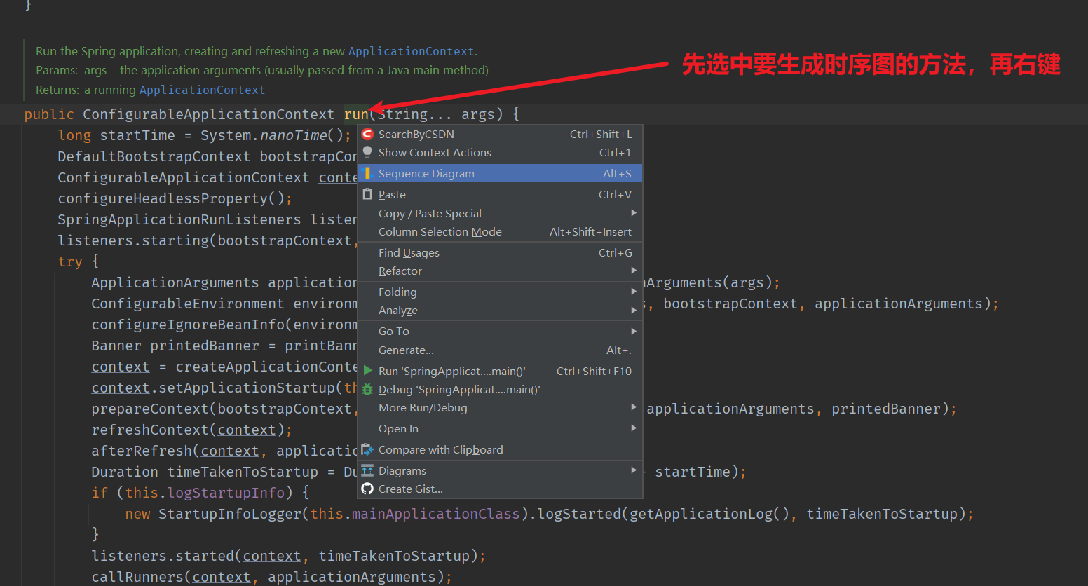
Task: Click the GitHub icon beside Create Gist
Action: (x=367, y=489)
